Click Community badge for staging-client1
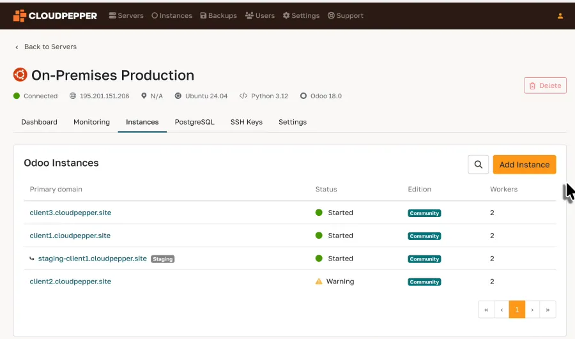575x339 pixels. [424, 259]
